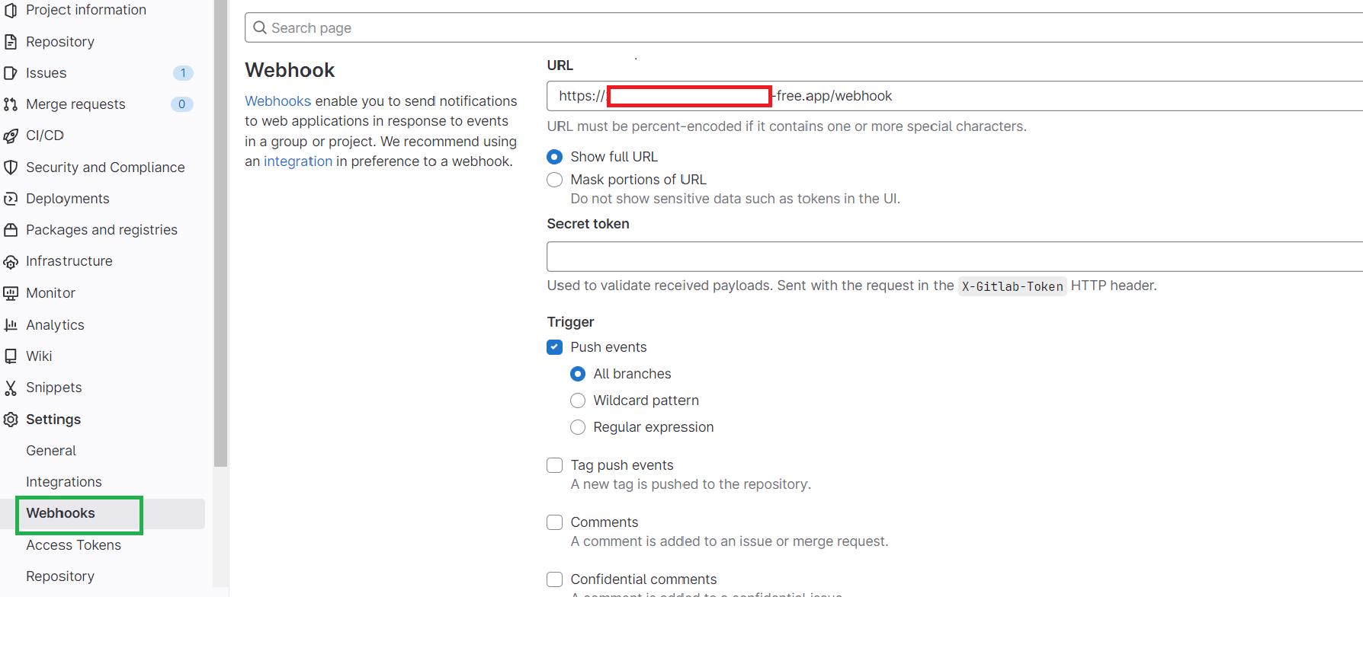This screenshot has height=667, width=1363.
Task: Select the Mask portions of URL option
Action: (x=555, y=180)
